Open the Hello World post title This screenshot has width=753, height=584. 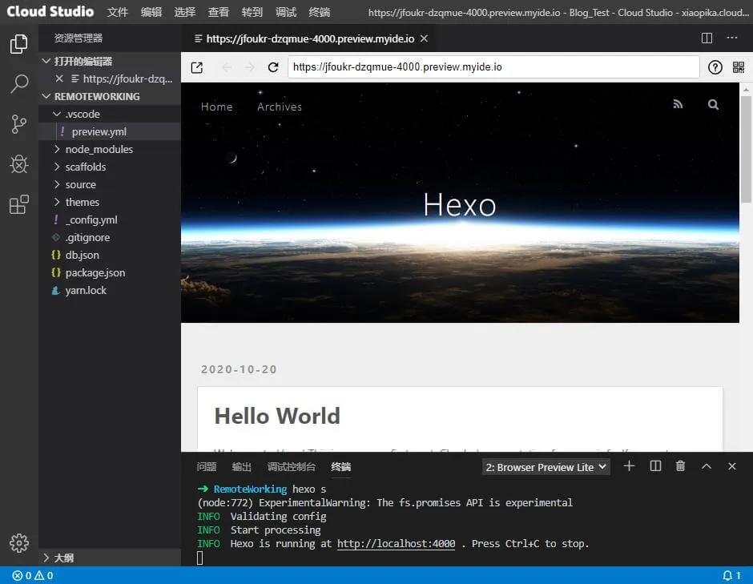pyautogui.click(x=277, y=416)
